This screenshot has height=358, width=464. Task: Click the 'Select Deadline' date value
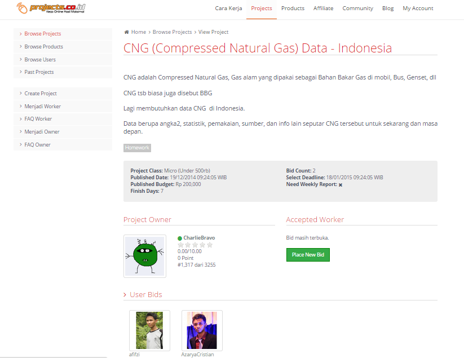[355, 178]
